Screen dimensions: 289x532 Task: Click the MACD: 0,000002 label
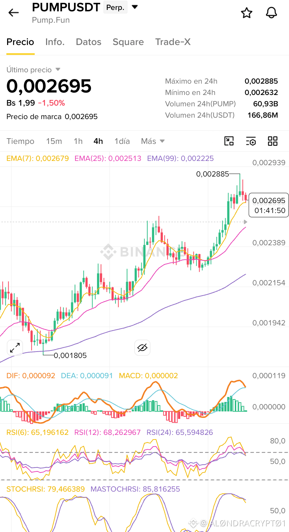coord(148,375)
